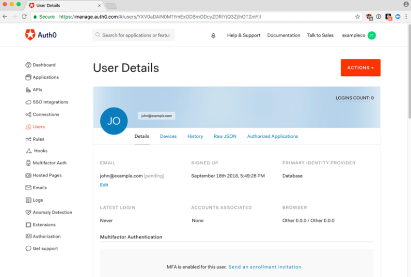Image resolution: width=411 pixels, height=277 pixels.
Task: Open Help & Support link
Action: click(244, 35)
